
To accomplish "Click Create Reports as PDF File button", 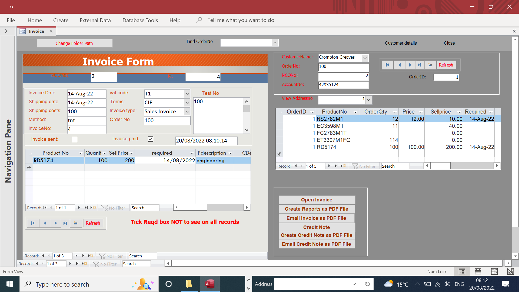I will click(317, 209).
